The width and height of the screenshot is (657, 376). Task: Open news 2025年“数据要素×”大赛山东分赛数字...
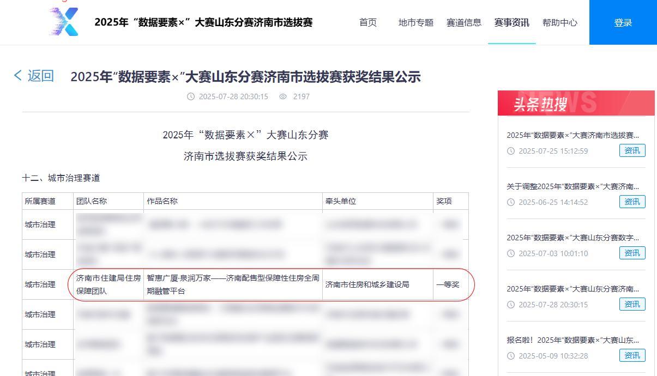[573, 238]
